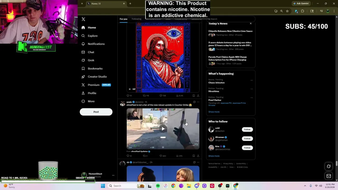Open the ohnePixel Updates link
The image size is (338, 190).
click(139, 151)
